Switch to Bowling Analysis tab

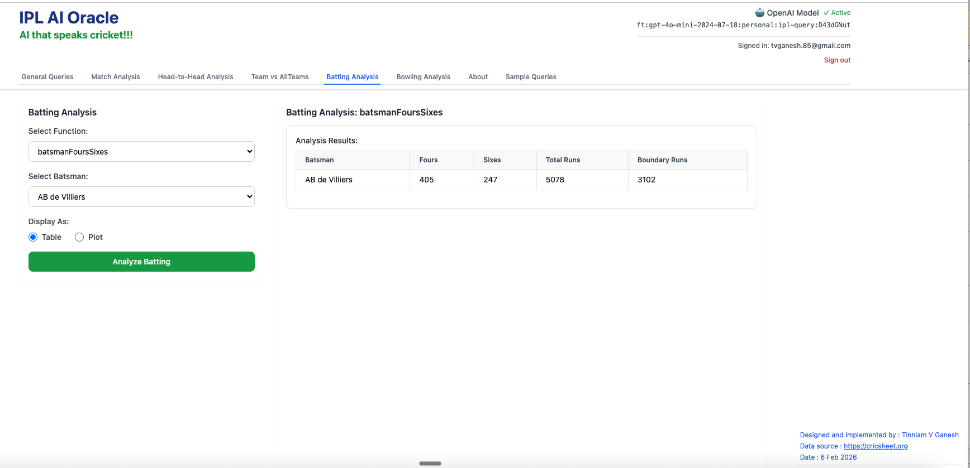pyautogui.click(x=423, y=77)
